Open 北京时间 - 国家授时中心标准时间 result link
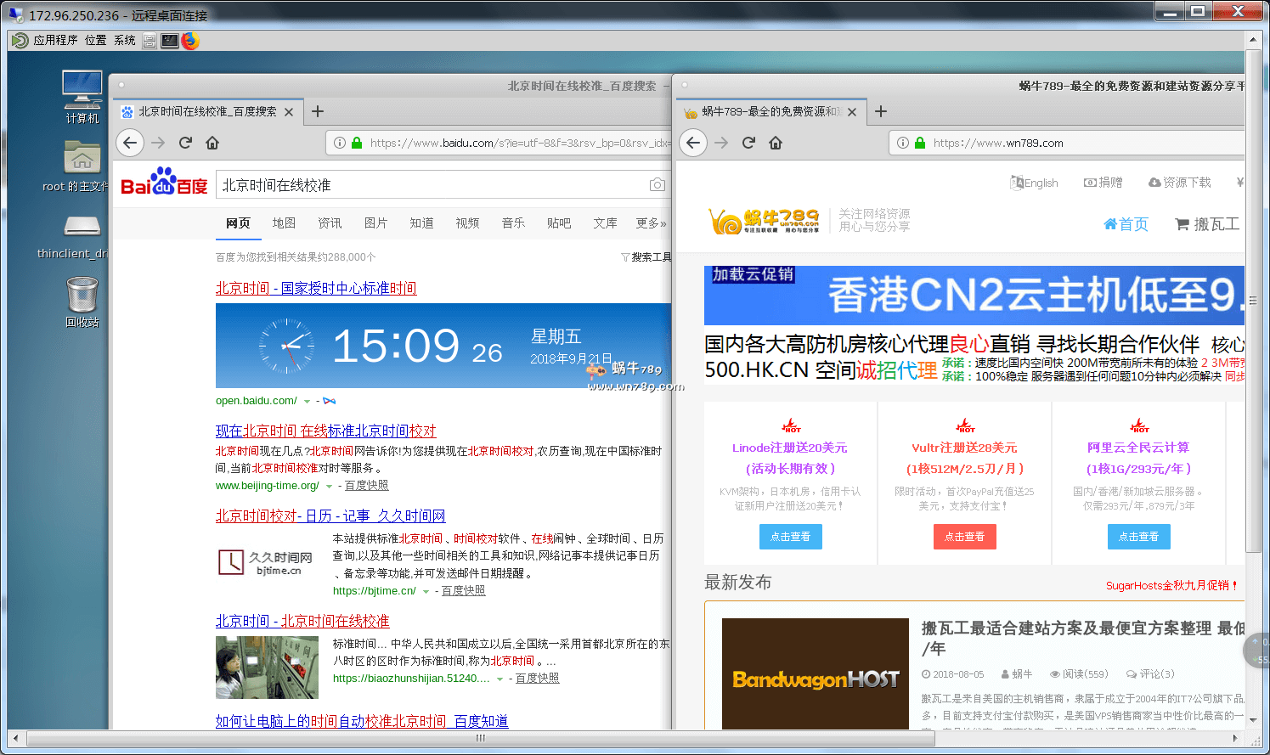 316,289
